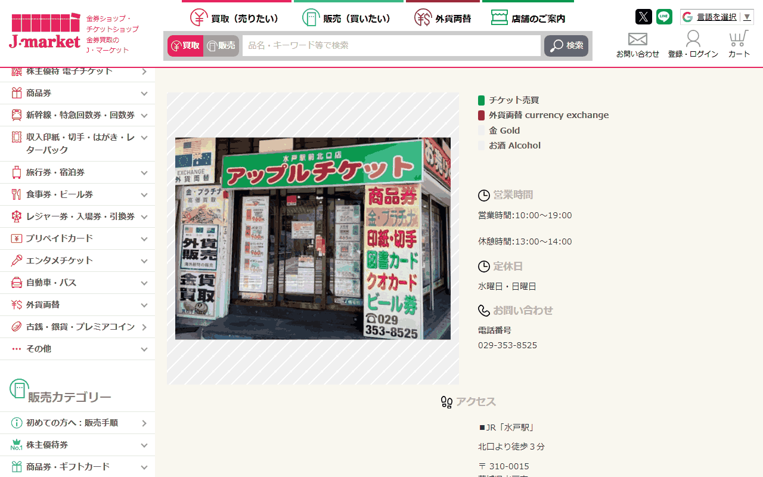Click the 旅行券・宿泊券 suitcase icon
The image size is (763, 477).
pyautogui.click(x=17, y=172)
